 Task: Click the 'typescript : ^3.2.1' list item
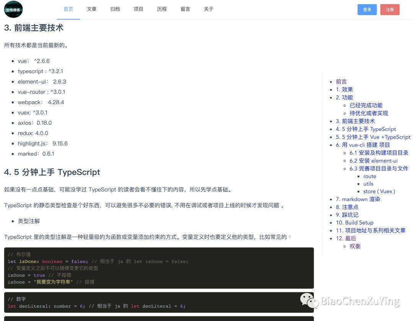40,71
